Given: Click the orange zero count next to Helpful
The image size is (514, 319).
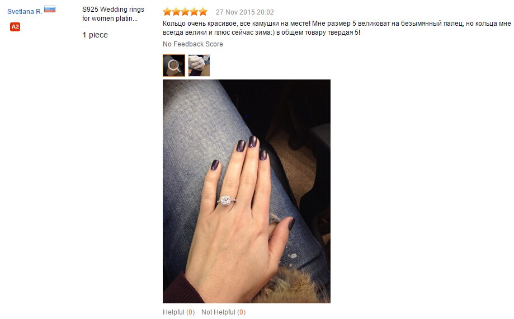Looking at the screenshot, I should [191, 312].
